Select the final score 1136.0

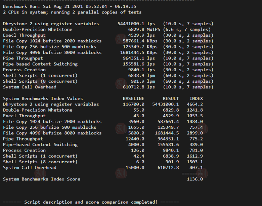(195, 179)
